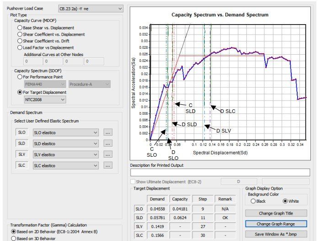Image resolution: width=320 pixels, height=241 pixels.
Task: Select Based on 2D Behavior option
Action: tap(13, 231)
